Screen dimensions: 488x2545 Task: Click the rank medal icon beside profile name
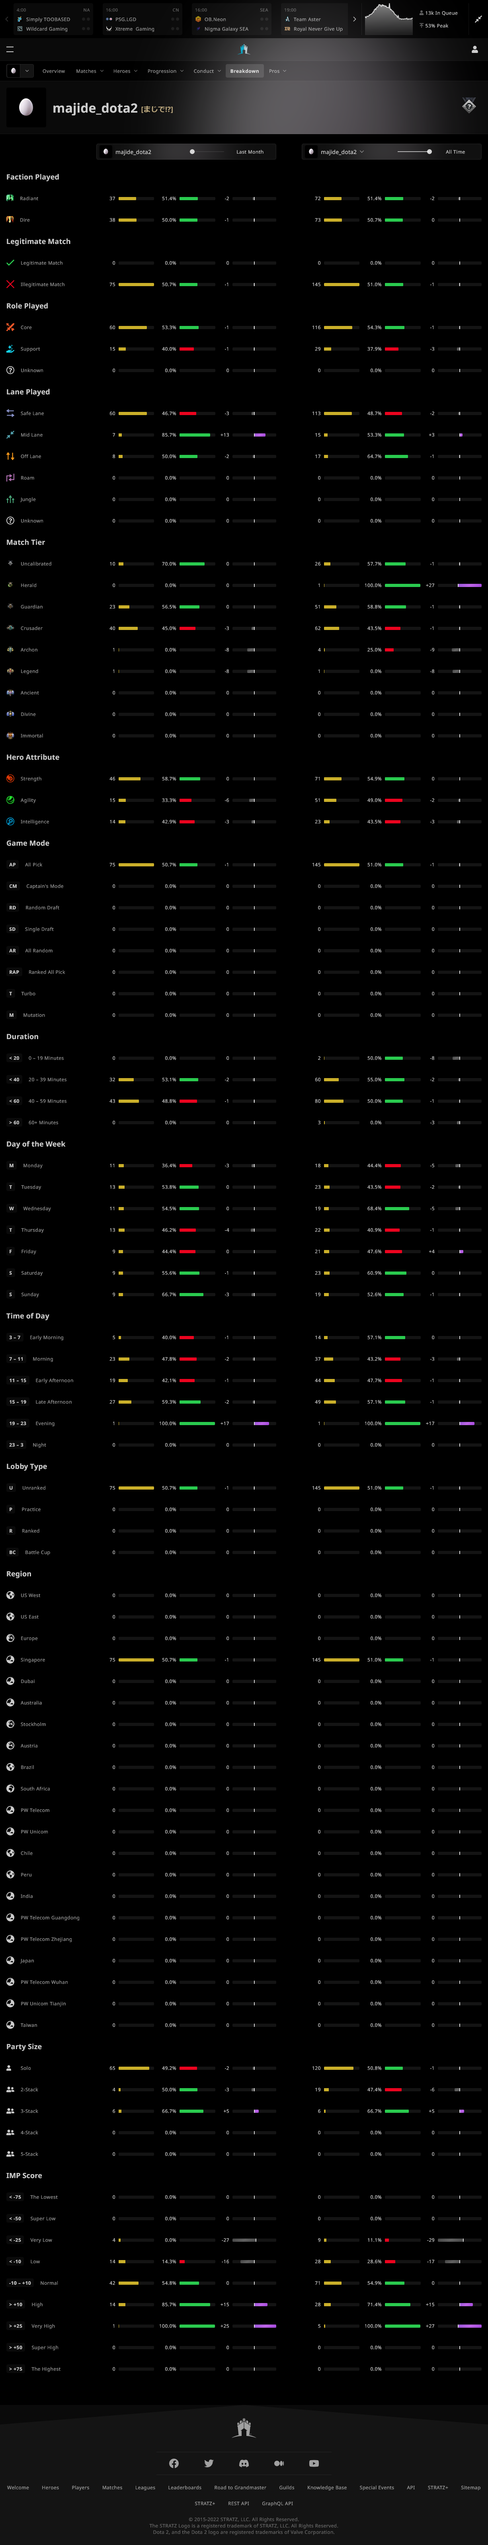coord(469,106)
